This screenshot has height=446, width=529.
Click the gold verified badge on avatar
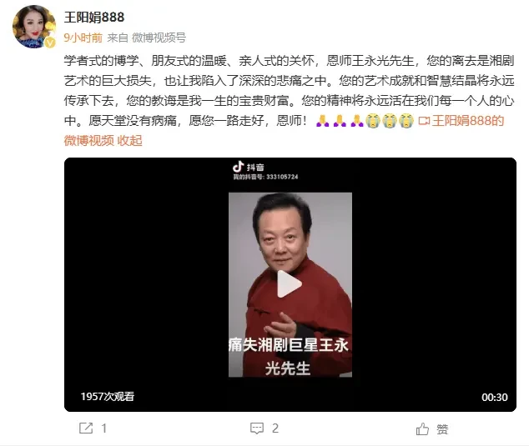point(50,43)
